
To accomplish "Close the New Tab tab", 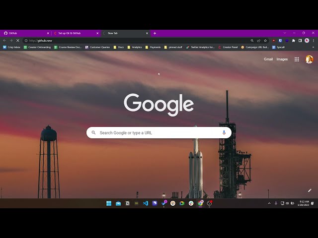I will [147, 33].
